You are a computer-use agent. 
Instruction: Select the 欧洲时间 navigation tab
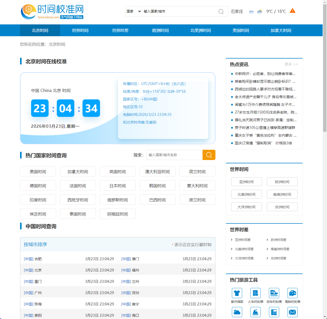(160, 31)
